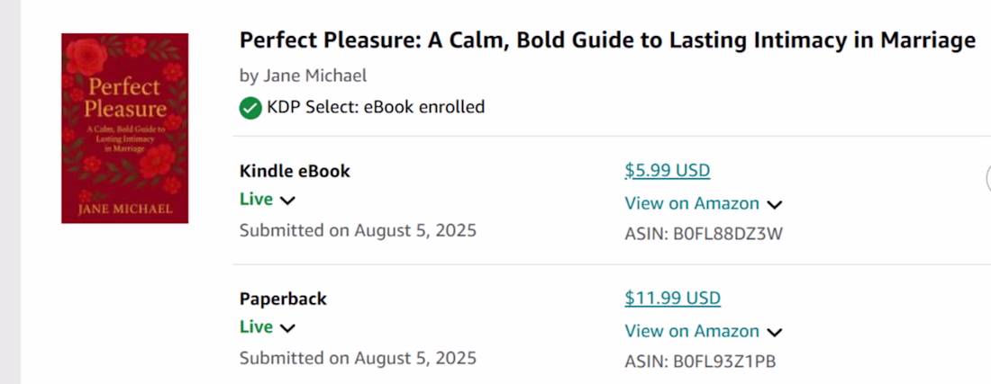Open the $5.99 USD price link

[668, 170]
